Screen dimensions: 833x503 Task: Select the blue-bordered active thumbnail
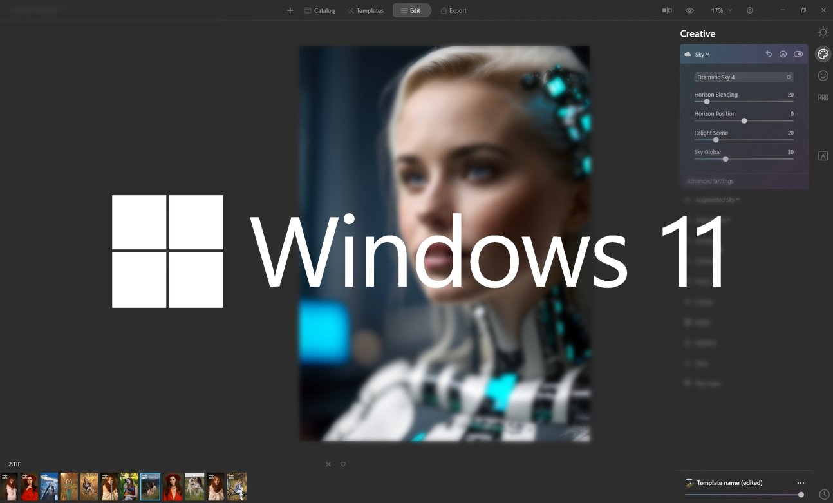point(150,487)
